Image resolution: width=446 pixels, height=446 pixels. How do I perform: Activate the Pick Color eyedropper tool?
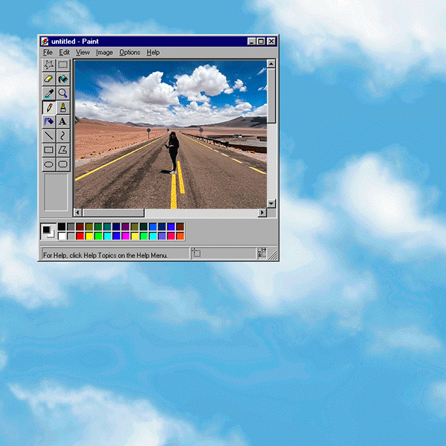tap(48, 94)
